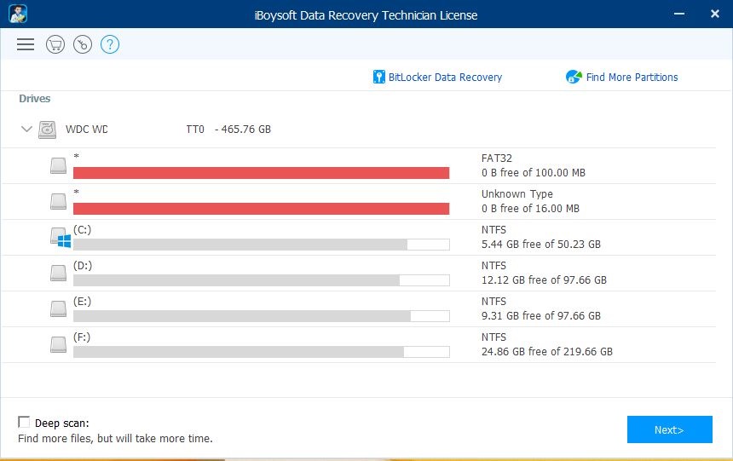The width and height of the screenshot is (733, 461).
Task: Click the E: drive usage bar
Action: tap(262, 316)
